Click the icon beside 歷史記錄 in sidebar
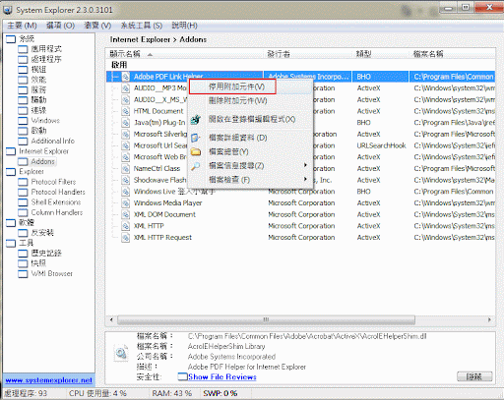 pos(23,254)
